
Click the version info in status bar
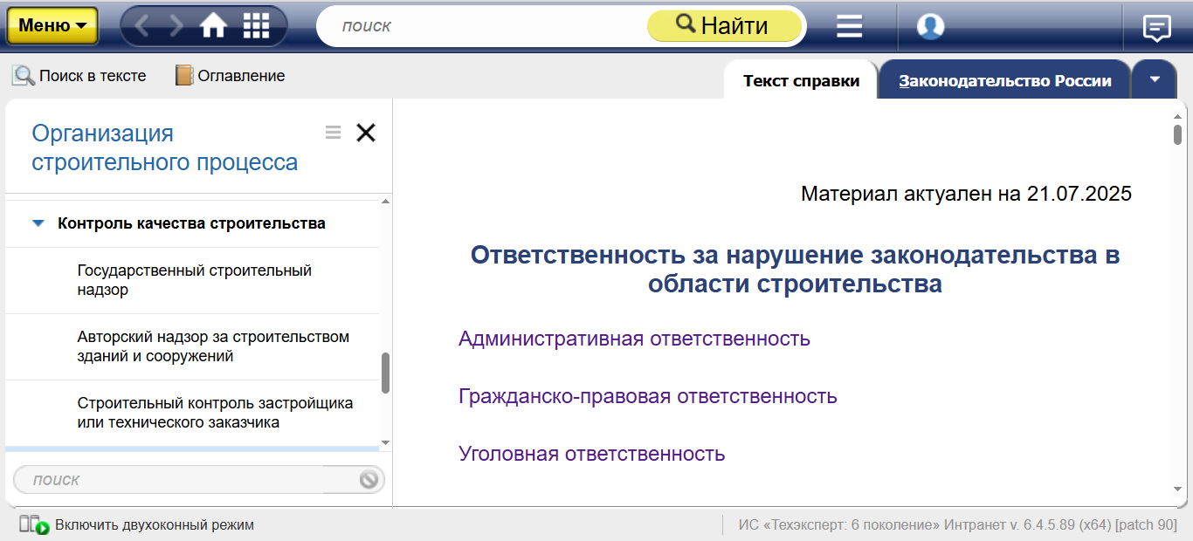point(958,525)
